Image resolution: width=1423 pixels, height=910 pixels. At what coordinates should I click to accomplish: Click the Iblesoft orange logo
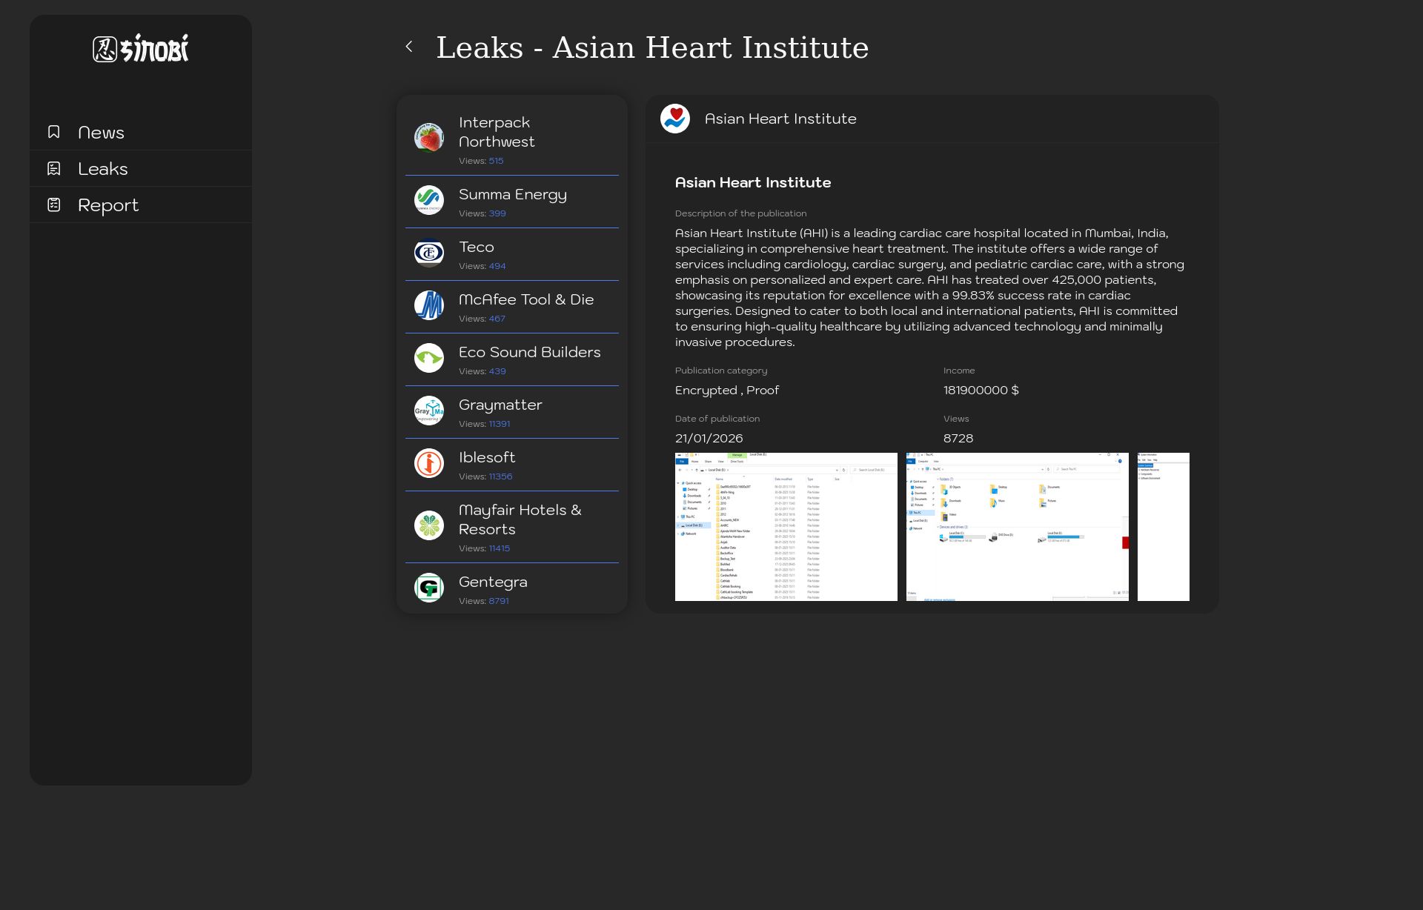pos(428,463)
